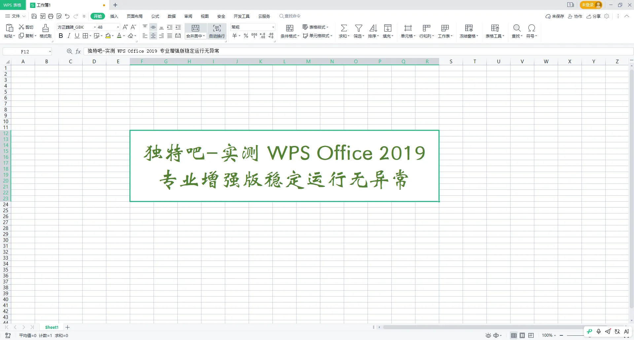Open the Page Layout (页面布局) tab
This screenshot has height=340, width=634.
[134, 16]
